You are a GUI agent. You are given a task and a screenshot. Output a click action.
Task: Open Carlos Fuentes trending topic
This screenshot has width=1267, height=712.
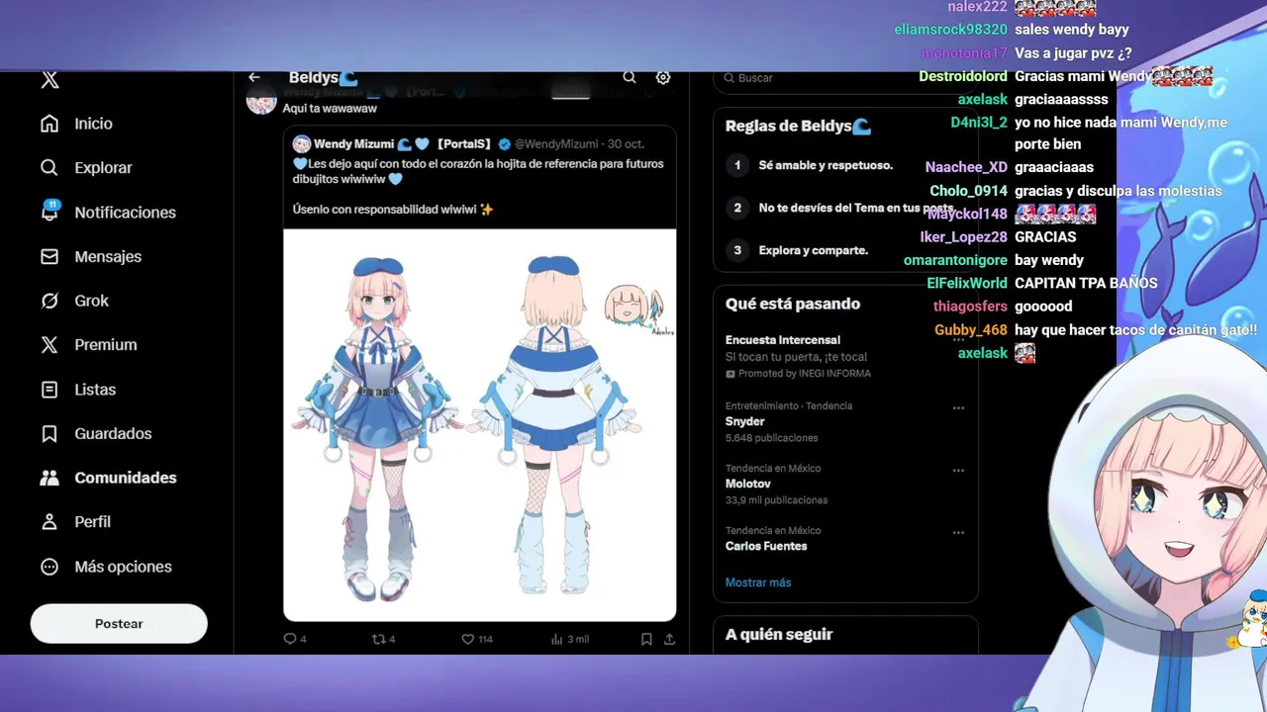click(x=766, y=546)
